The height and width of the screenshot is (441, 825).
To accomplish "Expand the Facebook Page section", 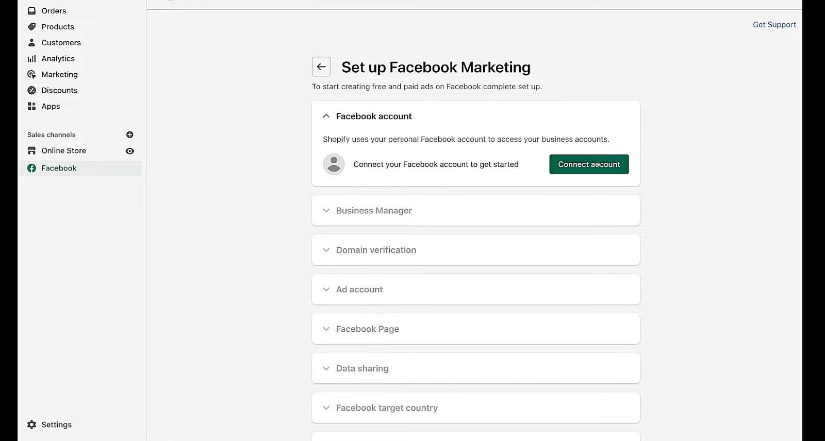I will [x=326, y=329].
